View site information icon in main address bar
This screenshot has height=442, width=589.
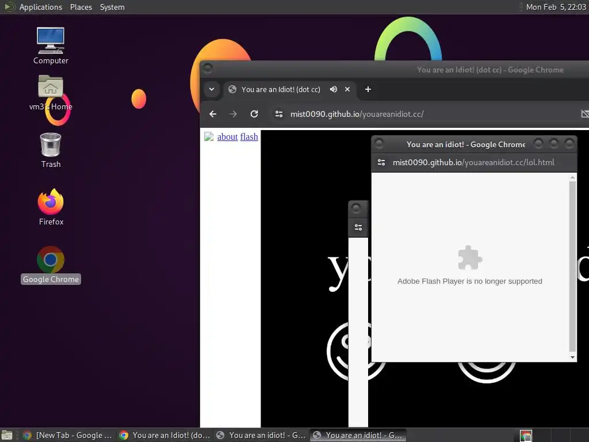[x=279, y=114]
